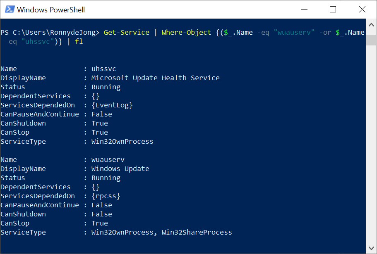Click the PS C:\Users\RonnydeJong prompt

coord(50,32)
